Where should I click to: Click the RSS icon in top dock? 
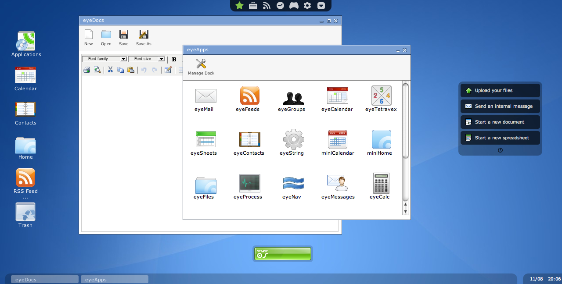point(267,5)
